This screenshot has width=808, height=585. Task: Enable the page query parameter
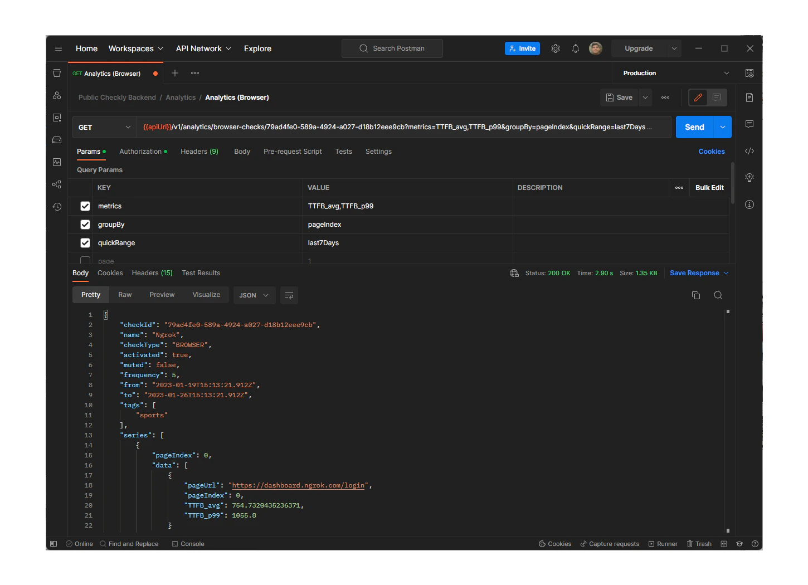coord(85,260)
